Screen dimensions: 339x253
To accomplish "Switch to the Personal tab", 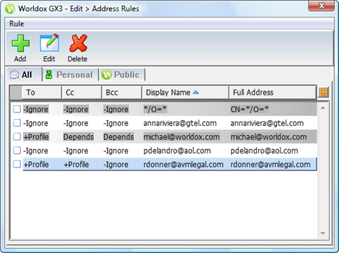I will [70, 74].
